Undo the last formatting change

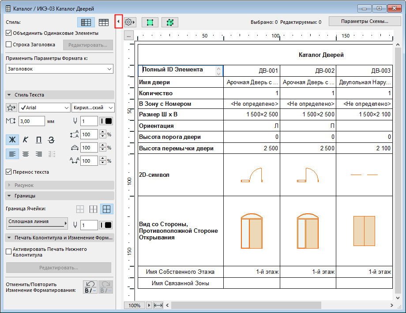pyautogui.click(x=90, y=287)
